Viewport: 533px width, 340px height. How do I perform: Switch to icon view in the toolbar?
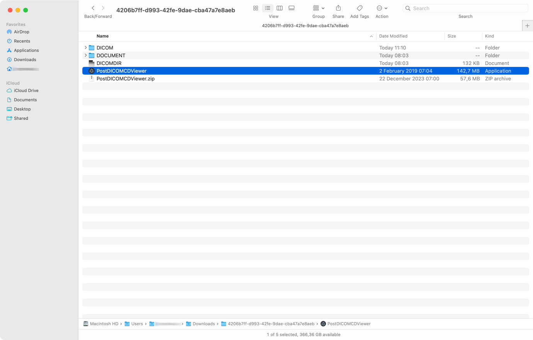256,8
